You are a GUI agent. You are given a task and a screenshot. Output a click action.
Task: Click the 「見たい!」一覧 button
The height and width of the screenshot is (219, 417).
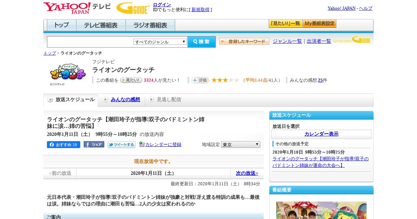click(x=285, y=23)
